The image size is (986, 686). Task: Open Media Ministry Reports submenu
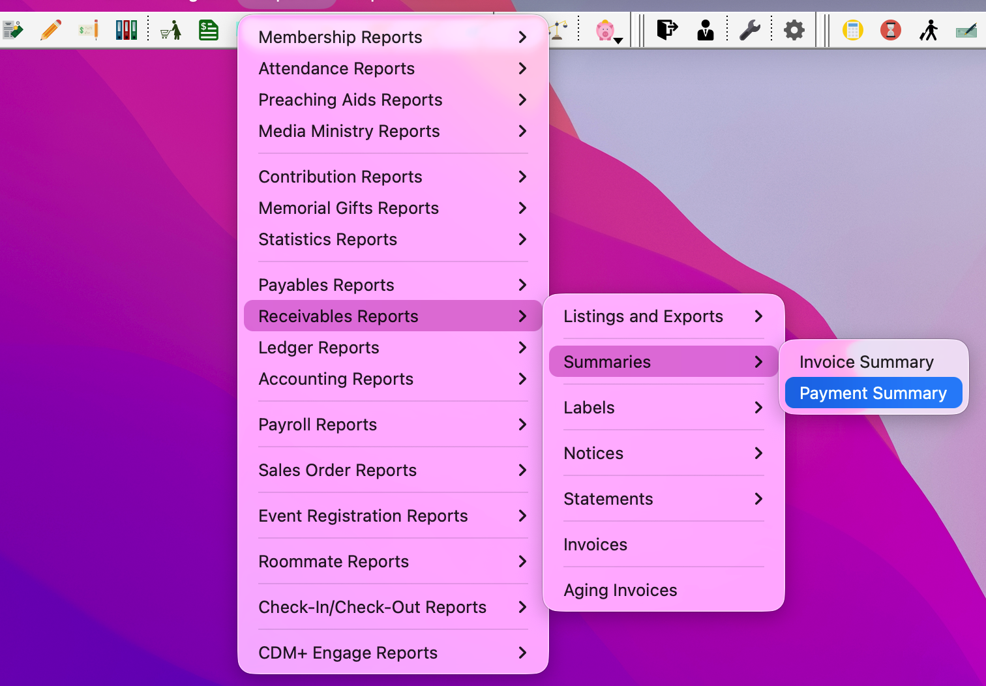pyautogui.click(x=393, y=131)
